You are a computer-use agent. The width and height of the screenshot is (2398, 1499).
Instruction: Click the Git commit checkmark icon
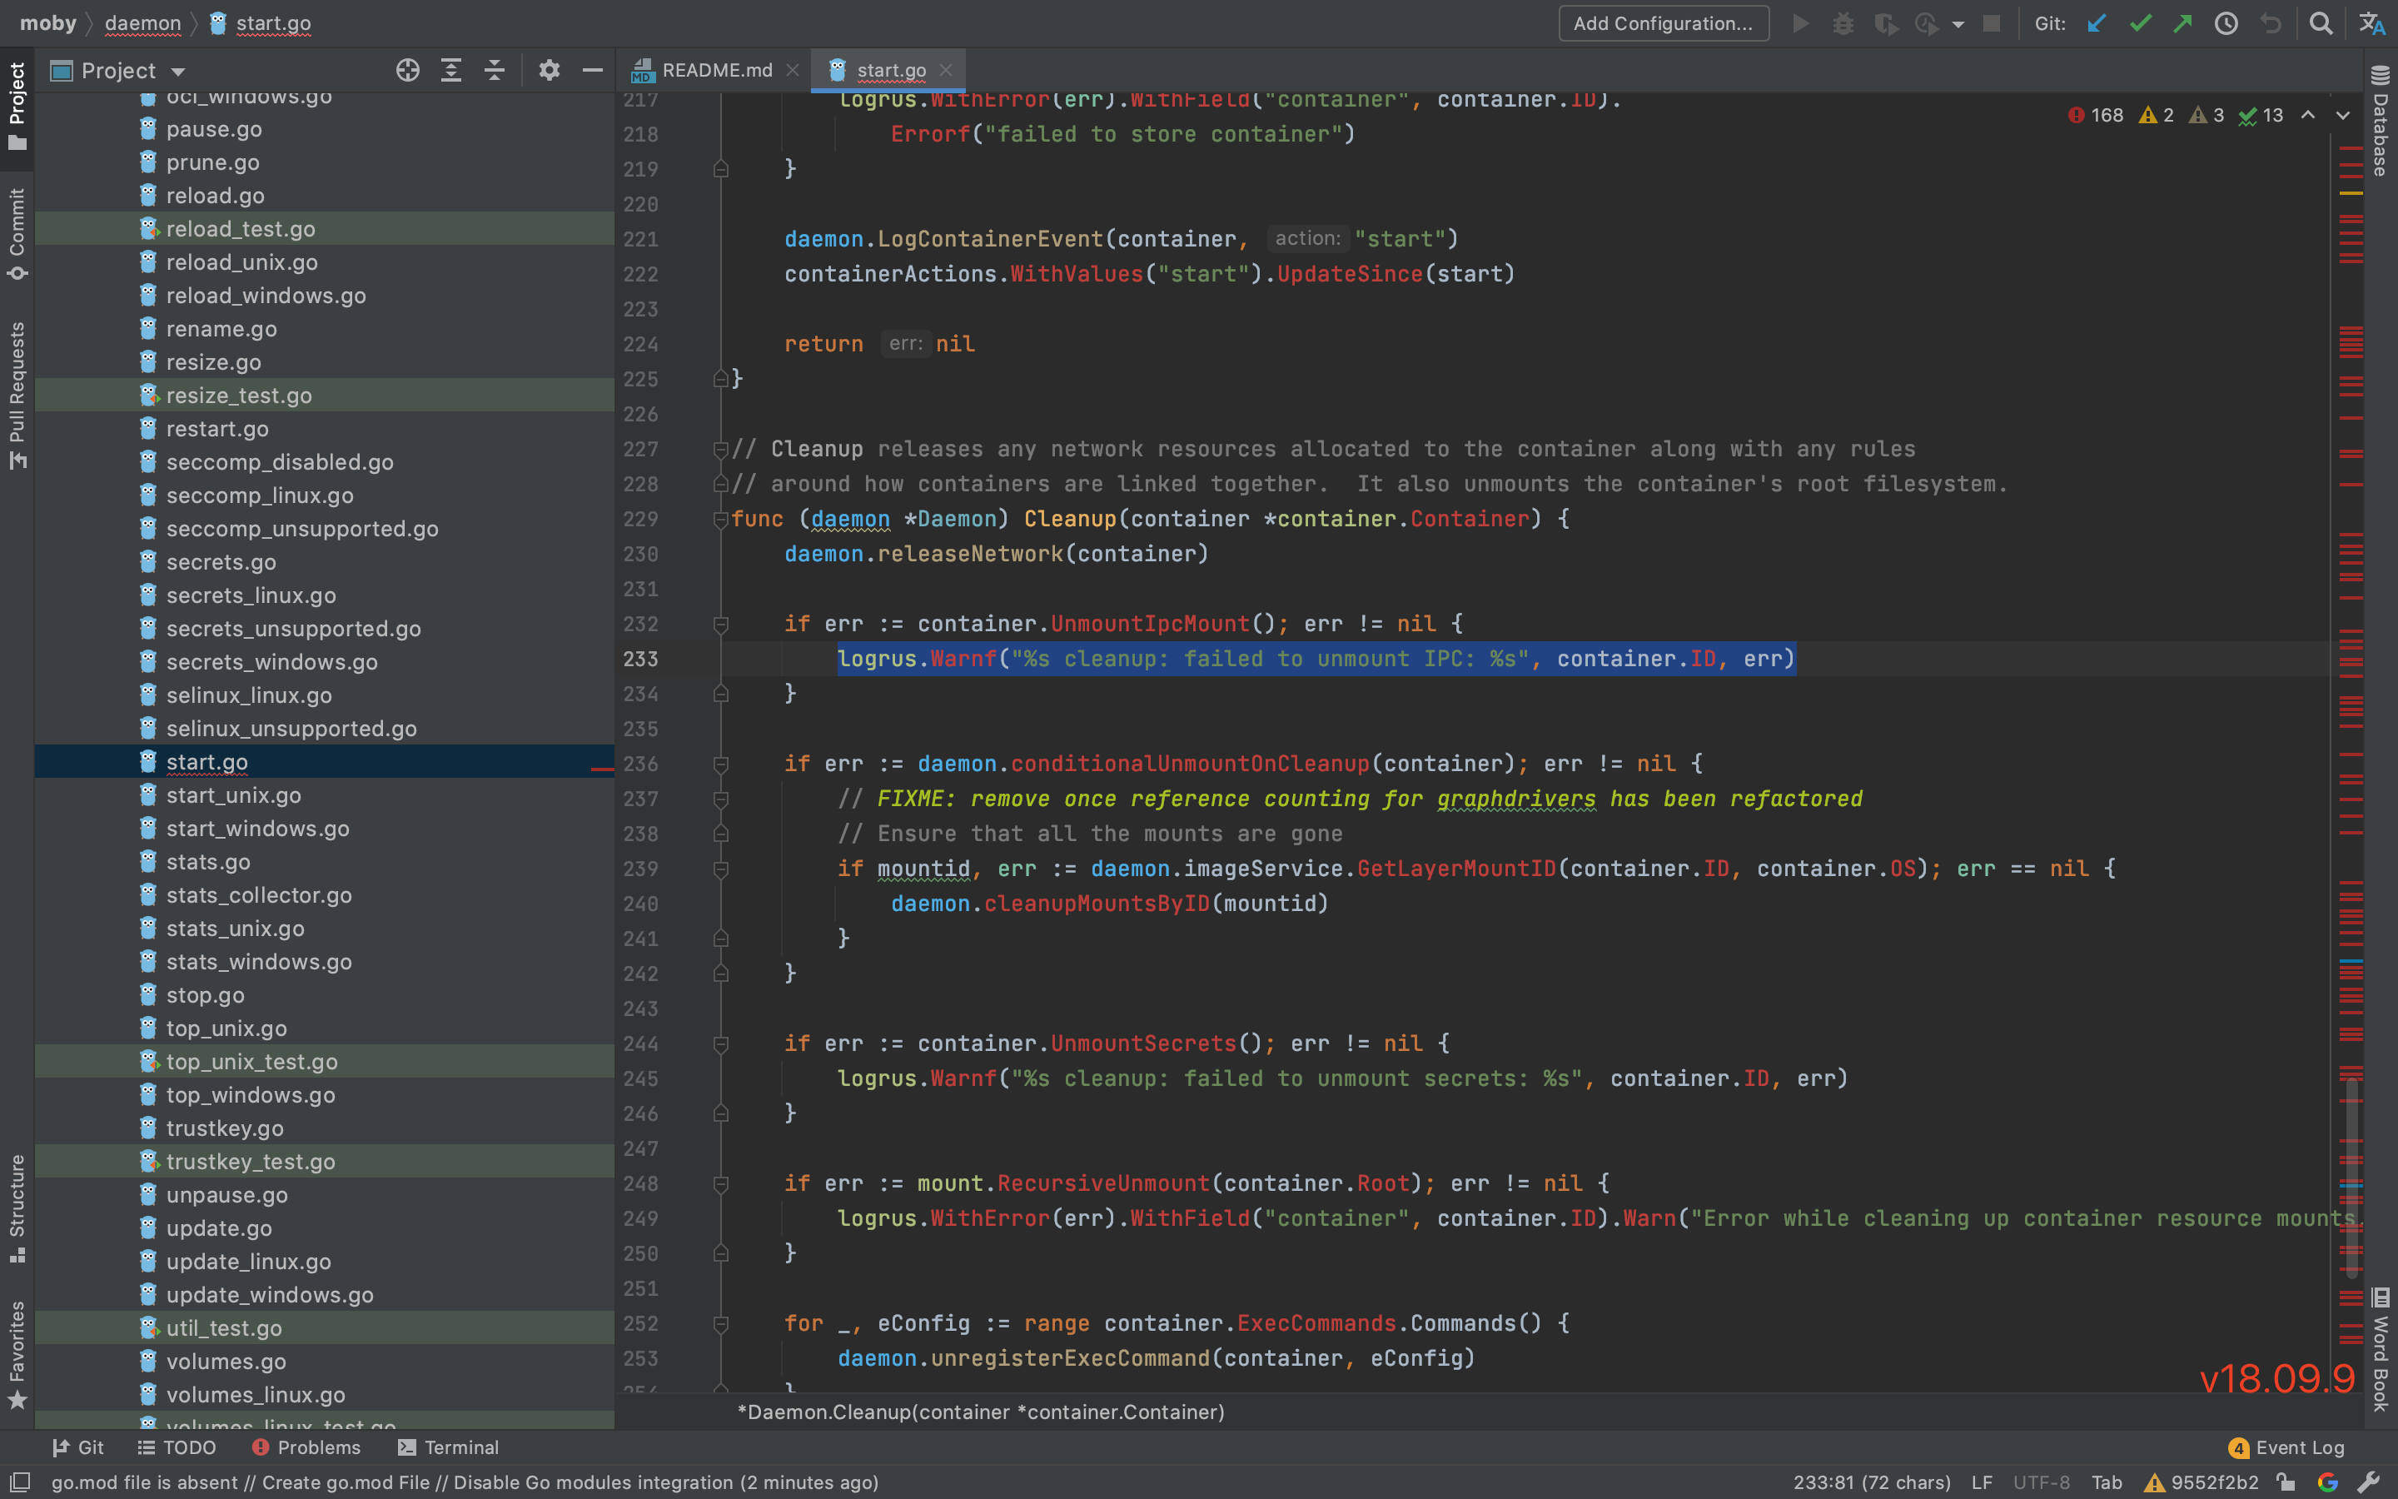2139,22
